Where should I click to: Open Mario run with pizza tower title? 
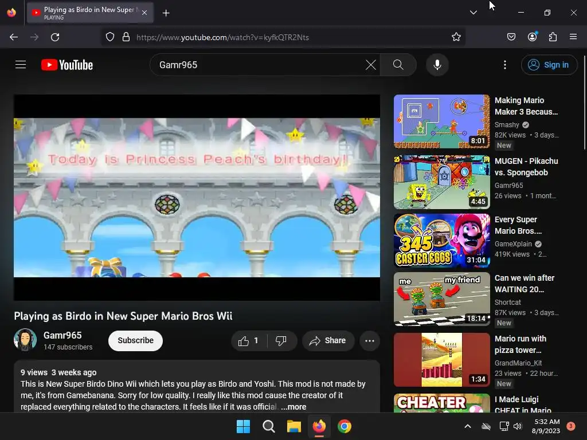(521, 344)
